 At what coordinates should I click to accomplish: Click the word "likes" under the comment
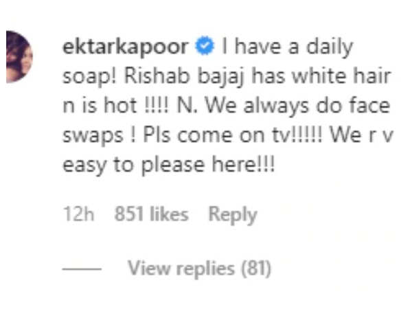[169, 214]
